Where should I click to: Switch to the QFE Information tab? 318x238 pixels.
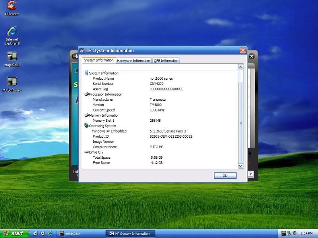click(166, 61)
